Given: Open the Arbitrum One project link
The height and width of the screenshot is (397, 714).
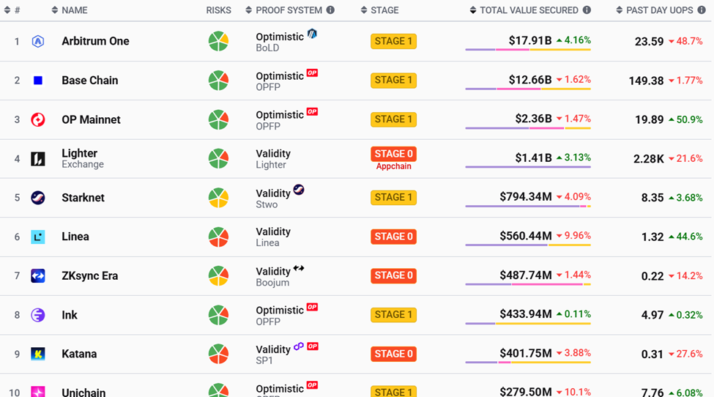Looking at the screenshot, I should (x=95, y=42).
